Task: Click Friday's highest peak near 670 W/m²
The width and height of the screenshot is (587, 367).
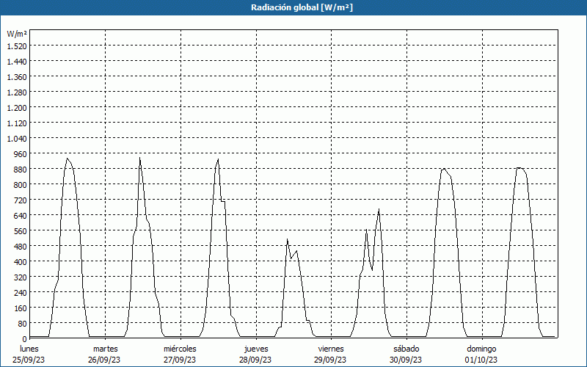Action: 379,209
